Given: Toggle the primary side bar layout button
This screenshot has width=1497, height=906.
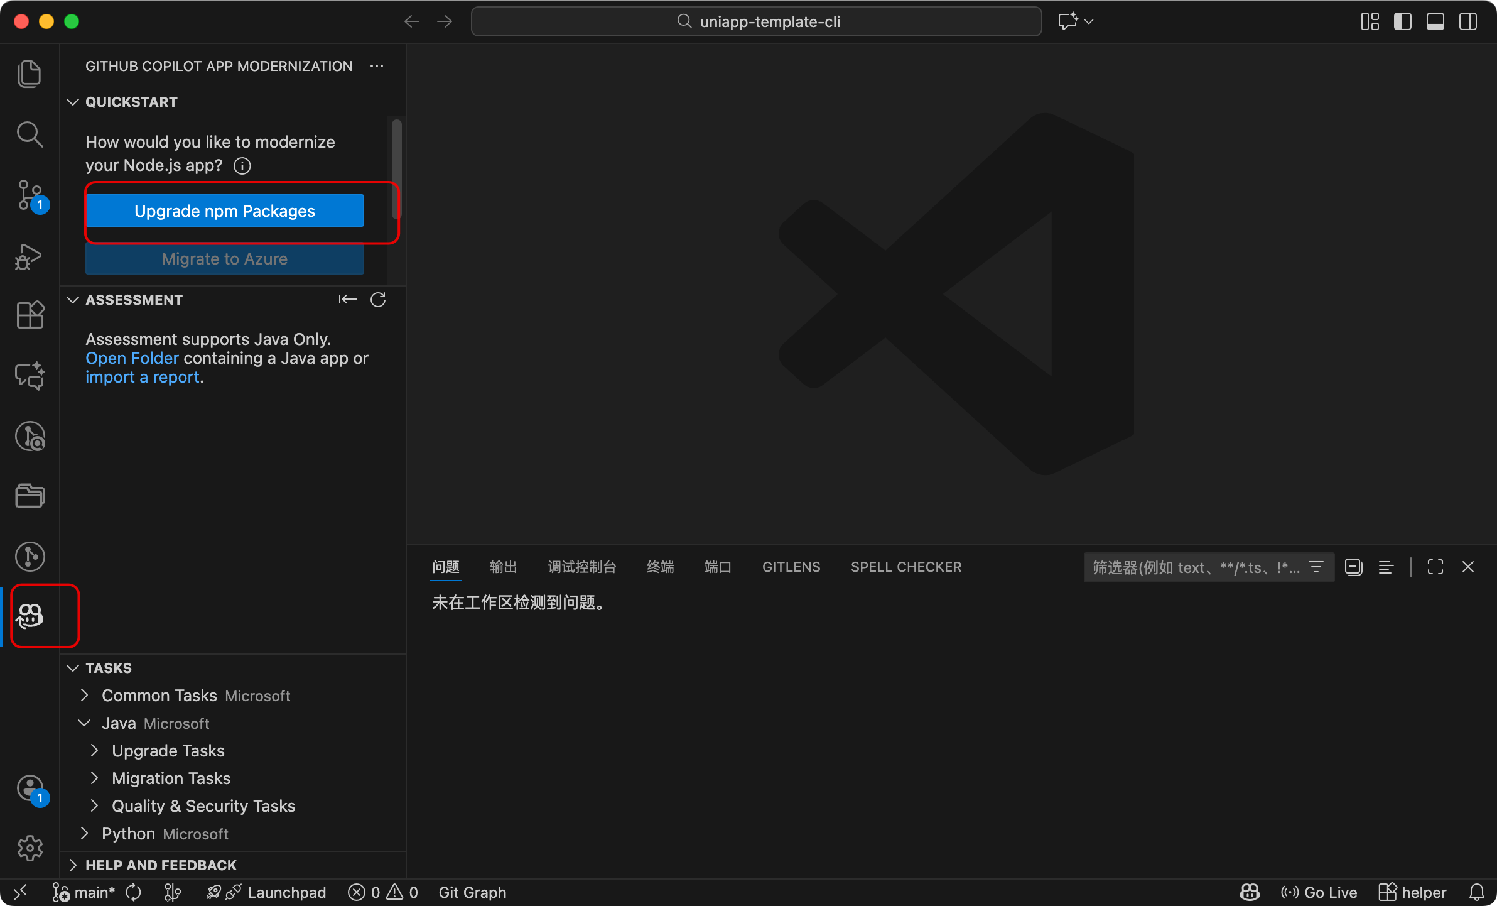Looking at the screenshot, I should pyautogui.click(x=1402, y=21).
